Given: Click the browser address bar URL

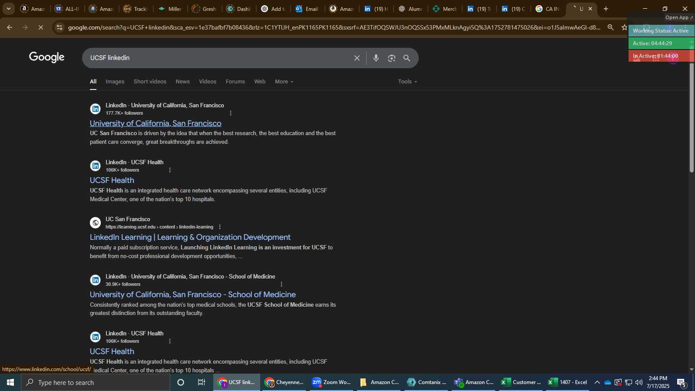Looking at the screenshot, I should click(334, 27).
